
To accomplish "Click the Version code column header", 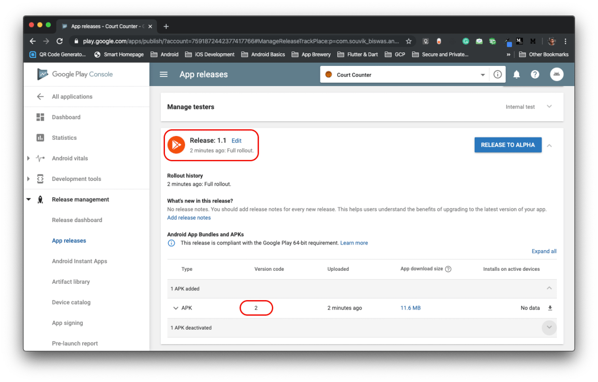I will (x=269, y=269).
